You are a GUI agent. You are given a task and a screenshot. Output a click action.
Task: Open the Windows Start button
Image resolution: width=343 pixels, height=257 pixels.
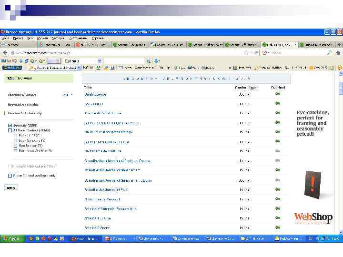pos(12,238)
